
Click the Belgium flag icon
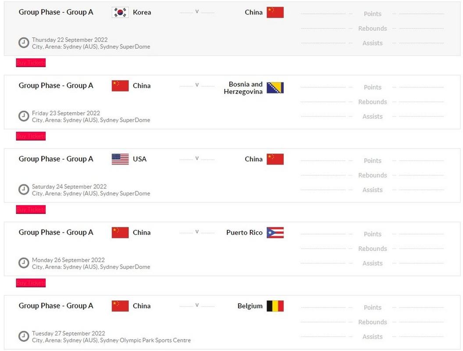tap(275, 306)
